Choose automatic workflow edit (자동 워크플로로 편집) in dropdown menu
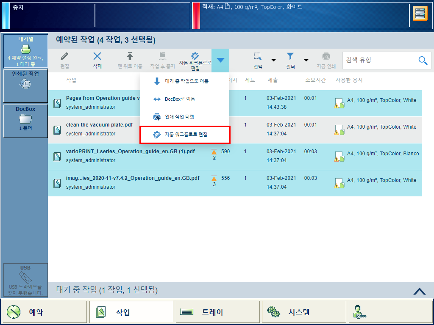This screenshot has width=434, height=325. click(185, 135)
